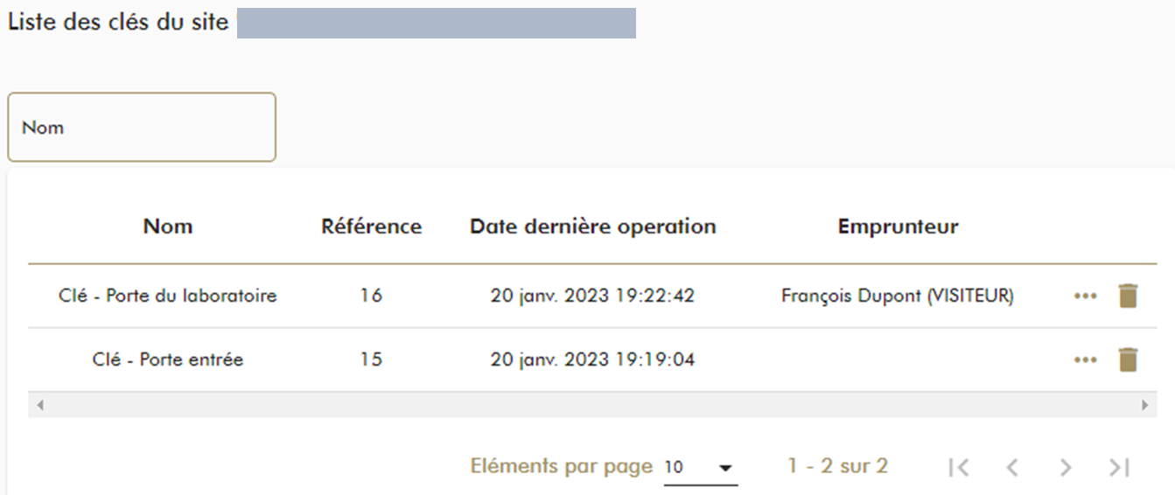Sort by the Référence column header
The height and width of the screenshot is (495, 1175).
[x=371, y=227]
